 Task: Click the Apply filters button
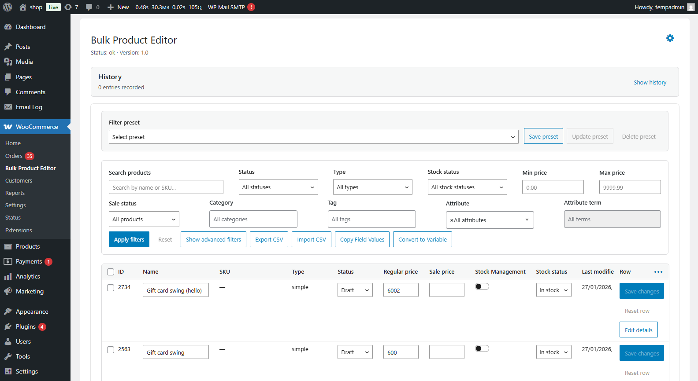(x=129, y=239)
